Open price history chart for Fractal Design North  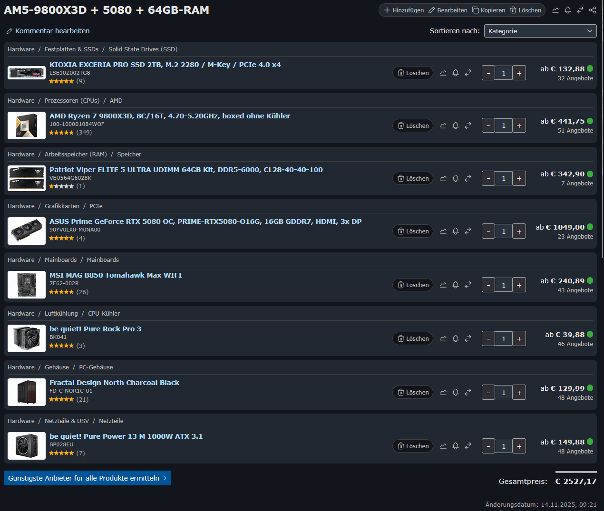coord(443,392)
